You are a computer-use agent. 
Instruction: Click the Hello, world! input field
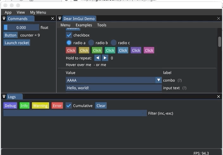click(114, 88)
